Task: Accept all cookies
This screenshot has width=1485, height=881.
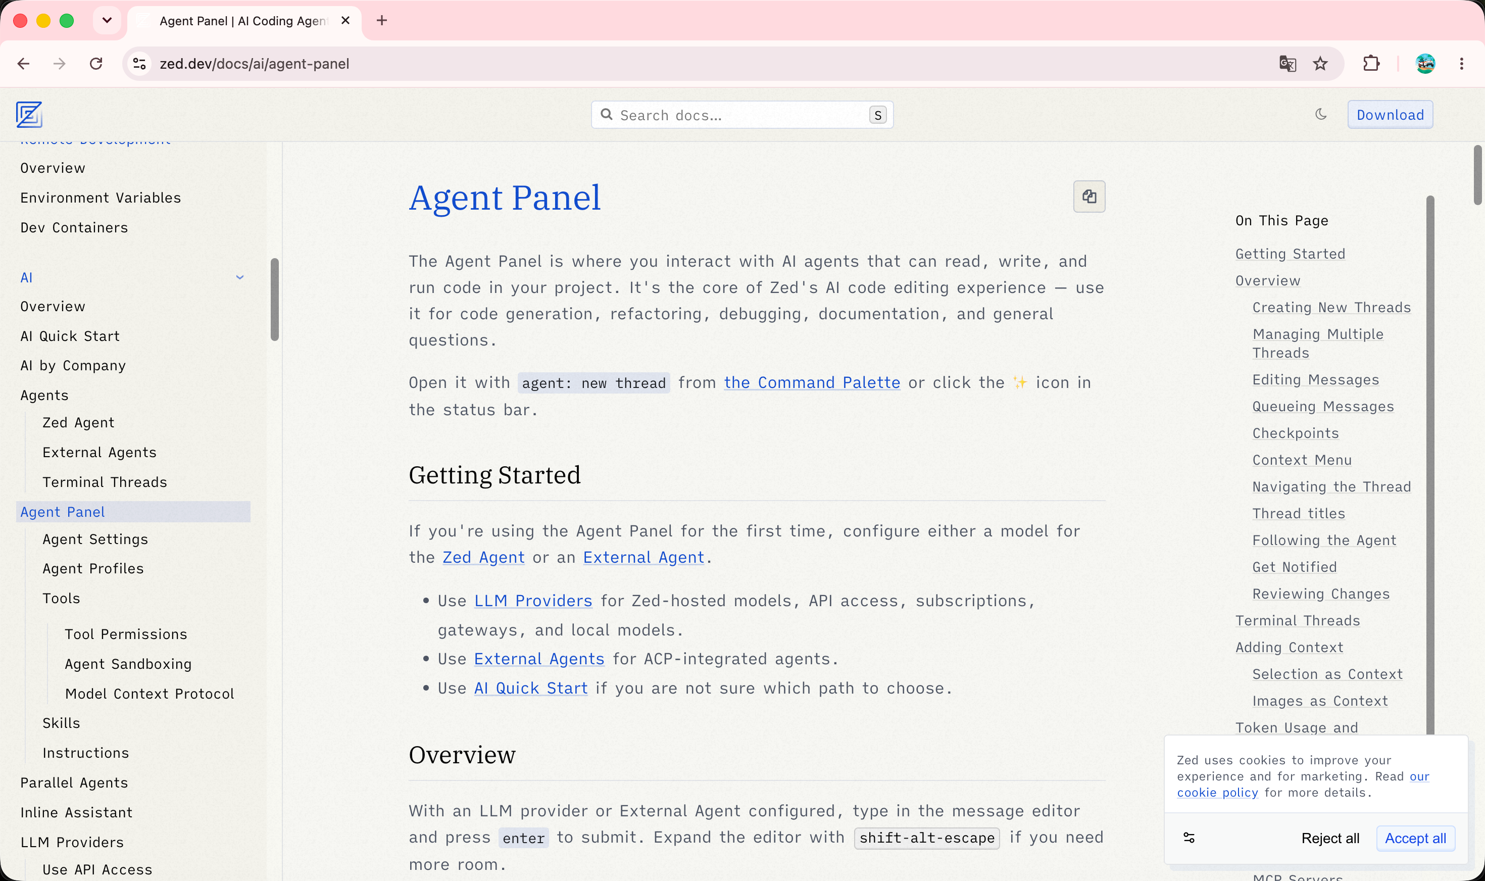Action: (x=1415, y=838)
